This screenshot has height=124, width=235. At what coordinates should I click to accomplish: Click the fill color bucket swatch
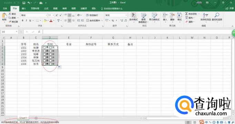click(x=45, y=21)
